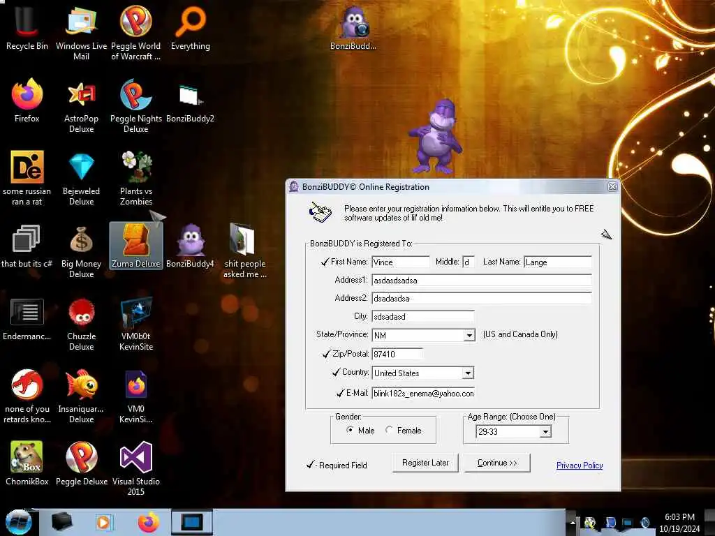Click the Address1 input field
715x536 pixels.
pos(482,281)
